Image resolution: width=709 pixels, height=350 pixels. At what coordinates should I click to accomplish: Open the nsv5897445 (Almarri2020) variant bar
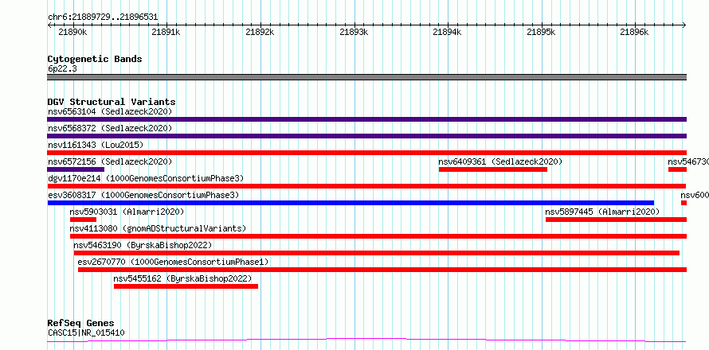616,220
